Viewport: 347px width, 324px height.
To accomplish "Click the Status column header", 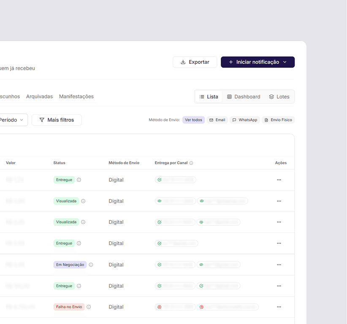I will click(59, 163).
